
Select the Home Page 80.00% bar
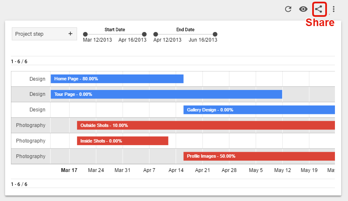point(117,79)
